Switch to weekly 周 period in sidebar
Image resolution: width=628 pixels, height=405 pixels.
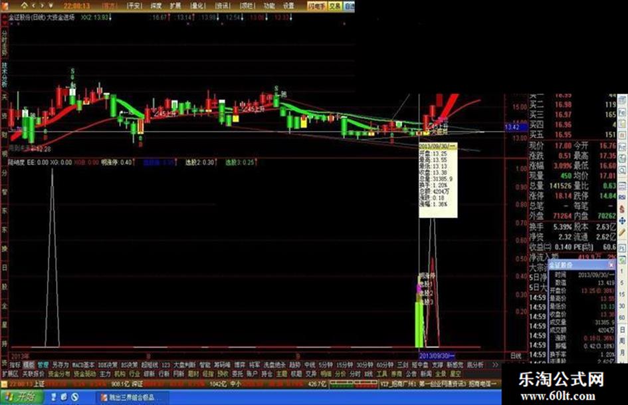pyautogui.click(x=622, y=341)
